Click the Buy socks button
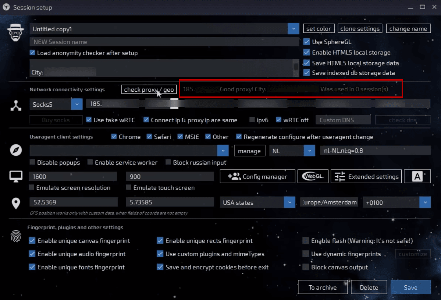 point(56,120)
